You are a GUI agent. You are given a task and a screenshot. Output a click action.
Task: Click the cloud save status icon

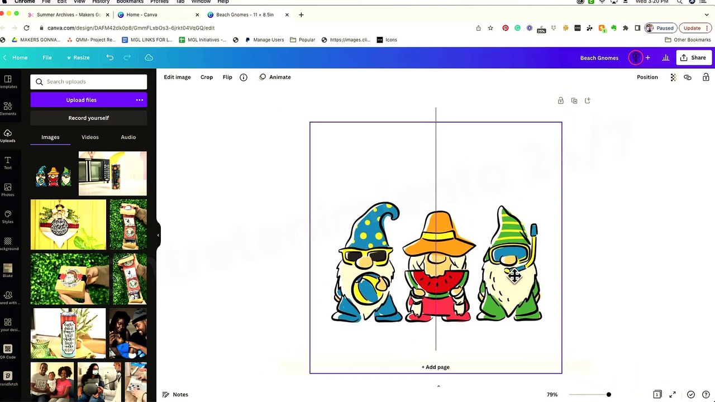(149, 58)
